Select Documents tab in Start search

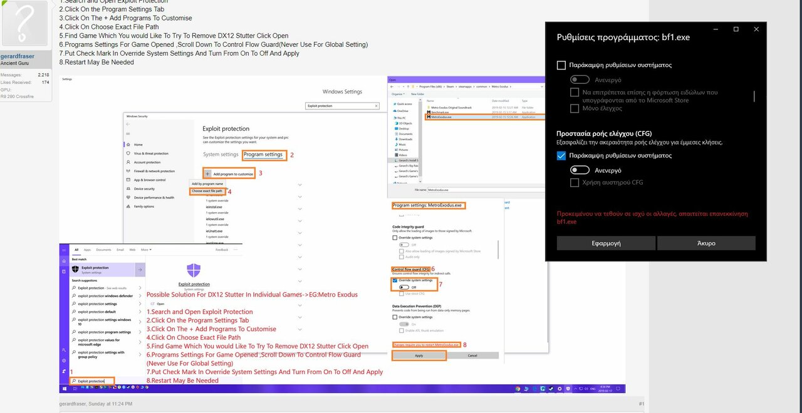pos(103,250)
